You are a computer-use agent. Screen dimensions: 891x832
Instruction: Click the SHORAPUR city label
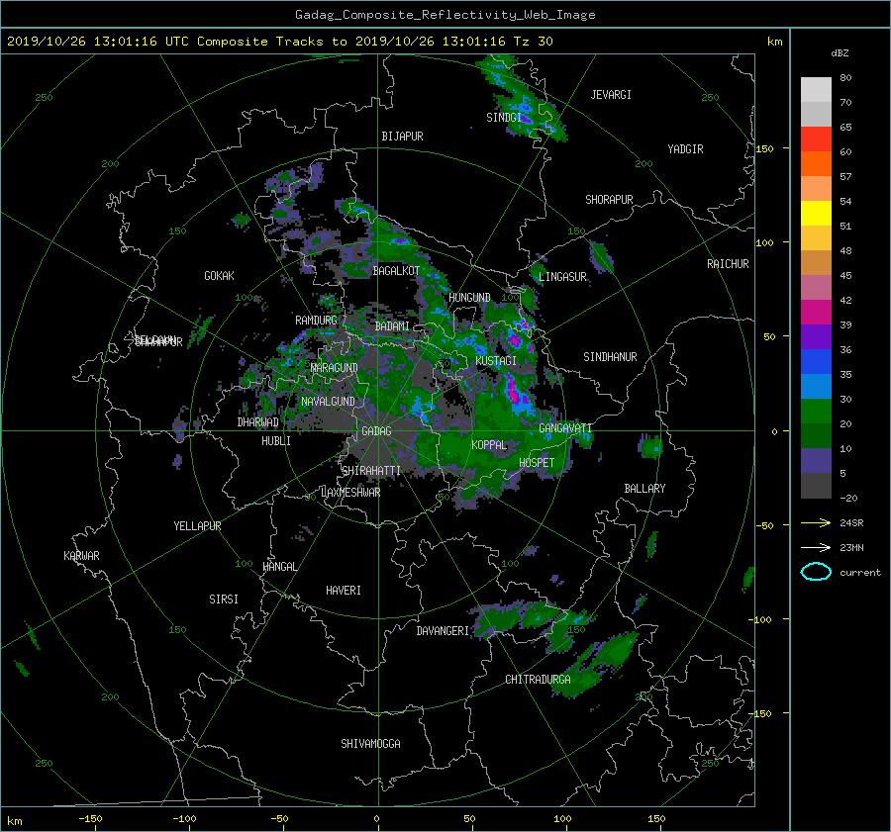pos(609,200)
